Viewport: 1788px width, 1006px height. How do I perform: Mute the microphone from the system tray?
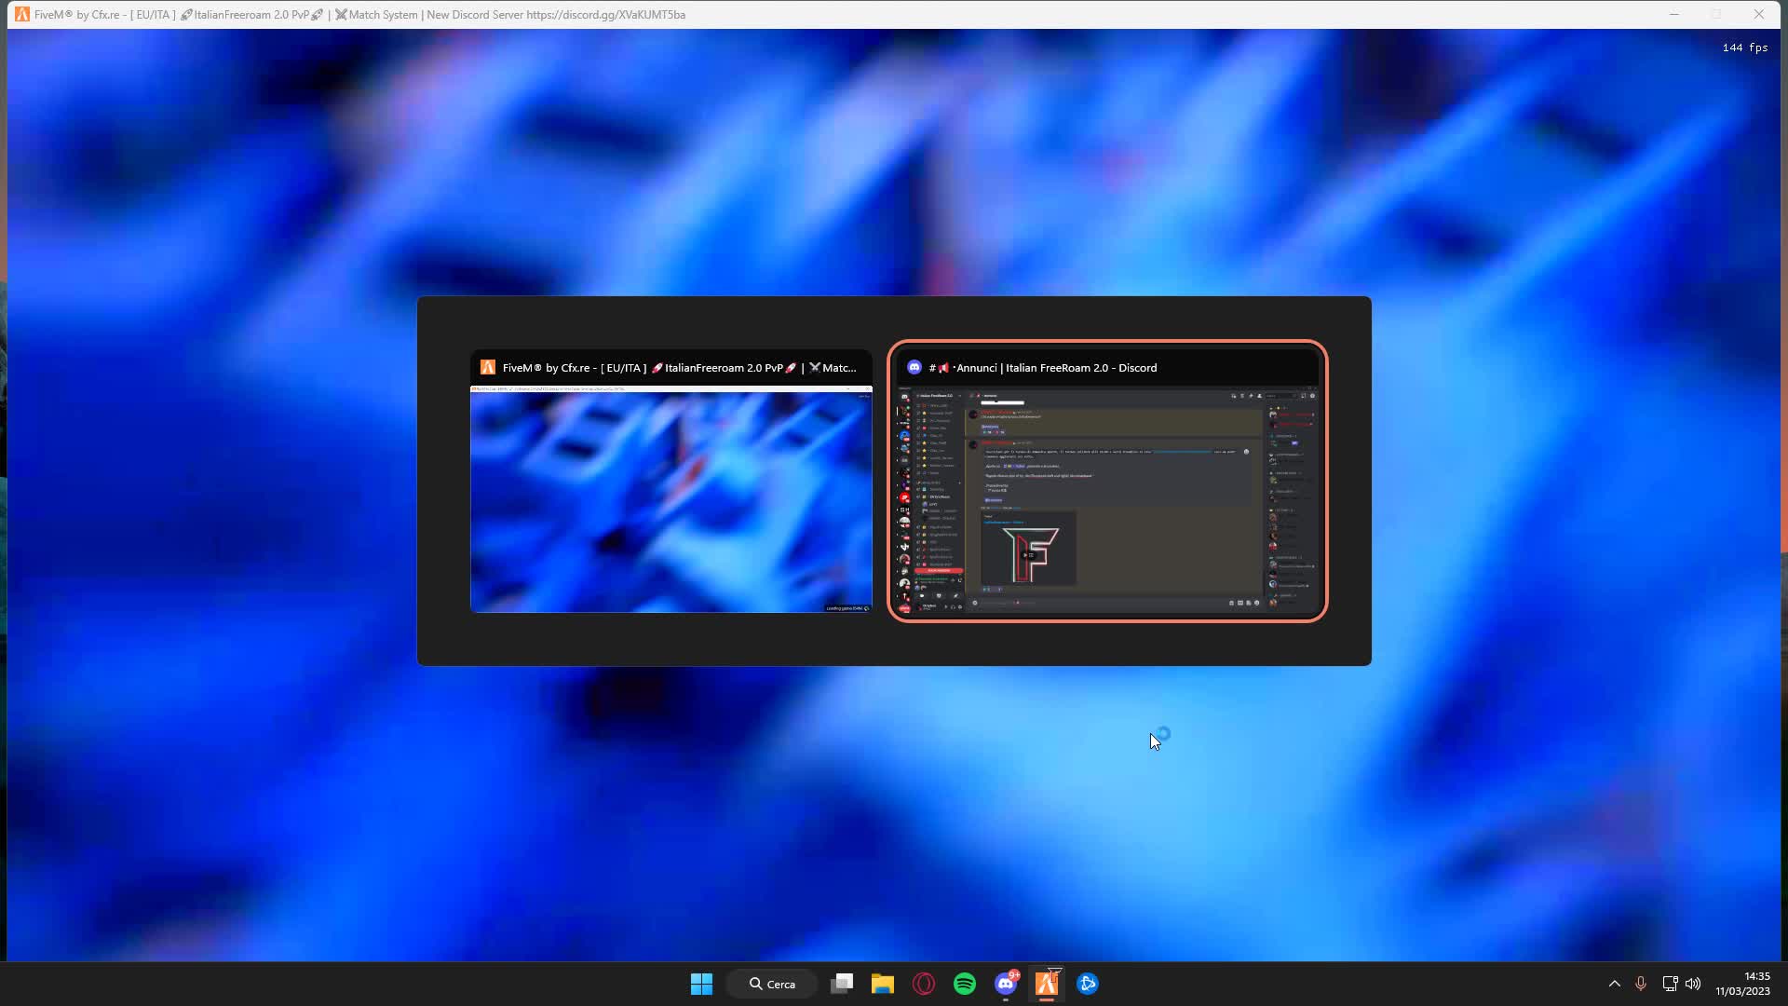1641,983
